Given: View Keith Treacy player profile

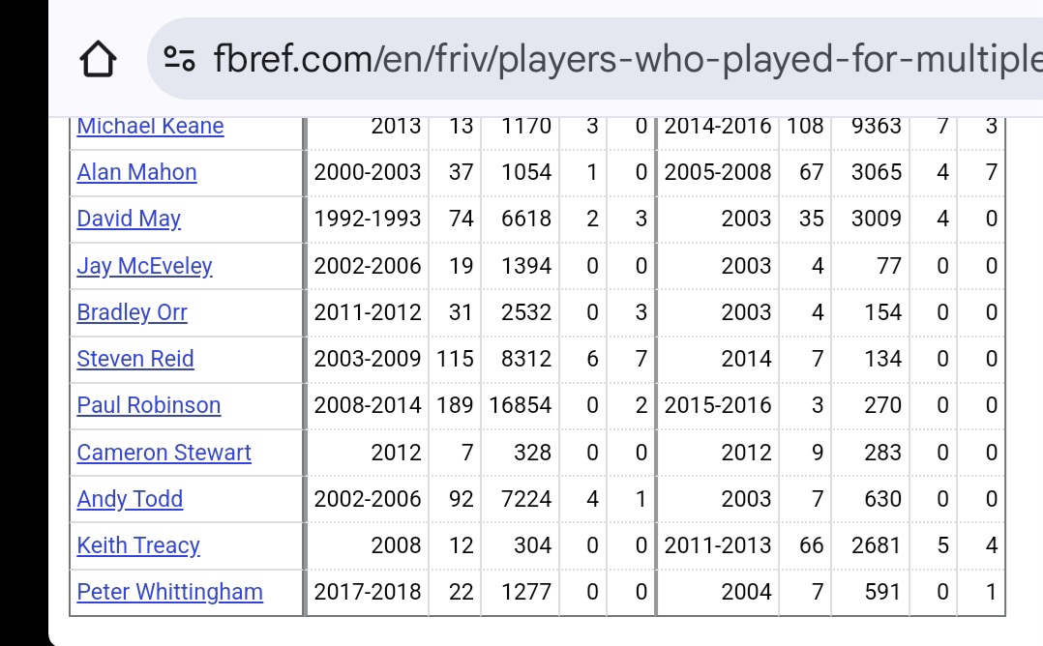Looking at the screenshot, I should 138,545.
